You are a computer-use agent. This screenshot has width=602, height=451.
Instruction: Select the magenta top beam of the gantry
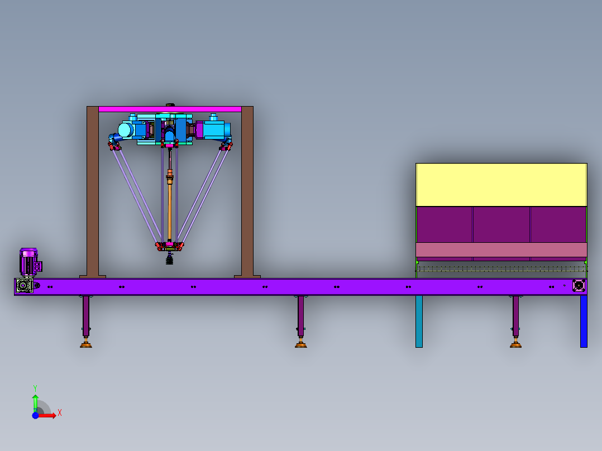coord(170,109)
